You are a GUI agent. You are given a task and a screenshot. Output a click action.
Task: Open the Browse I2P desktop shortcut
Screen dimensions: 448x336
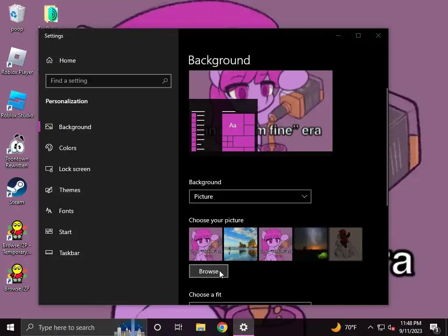[17, 277]
